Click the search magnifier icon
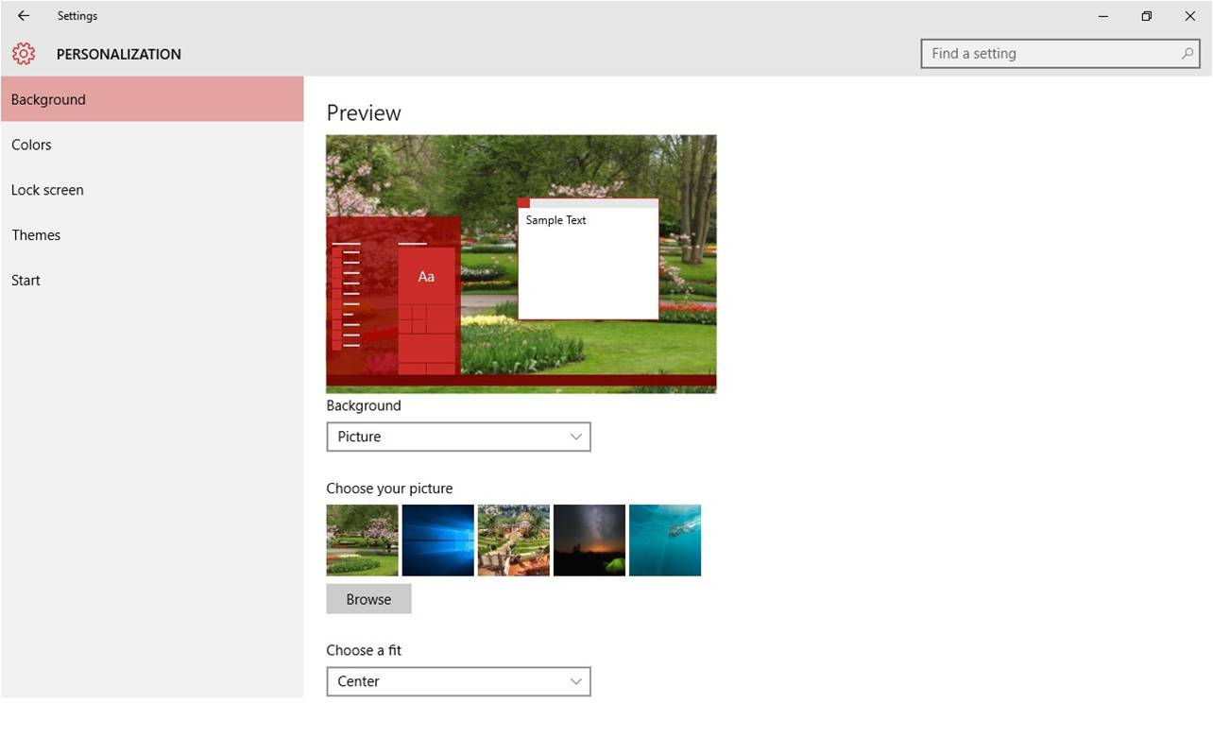Screen dimensions: 1213x755 [1187, 54]
